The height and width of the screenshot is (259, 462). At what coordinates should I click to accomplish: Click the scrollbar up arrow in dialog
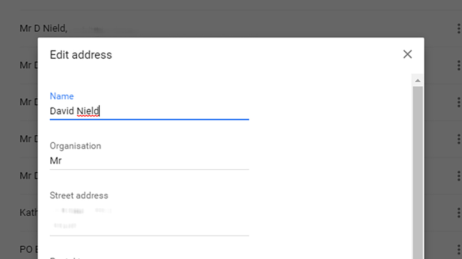click(x=418, y=81)
